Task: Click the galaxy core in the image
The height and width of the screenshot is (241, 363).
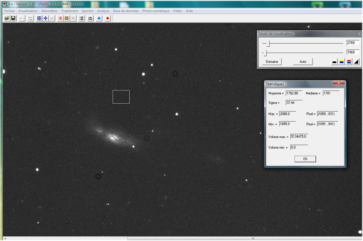Action: point(113,138)
